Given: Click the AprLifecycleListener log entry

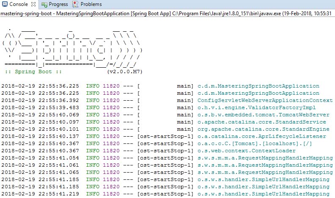Looking at the screenshot, I should (x=261, y=136).
